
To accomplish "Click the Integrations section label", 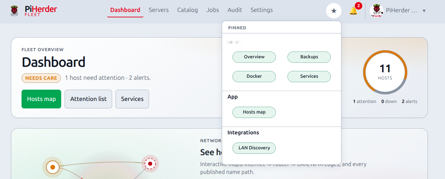I will tap(243, 133).
